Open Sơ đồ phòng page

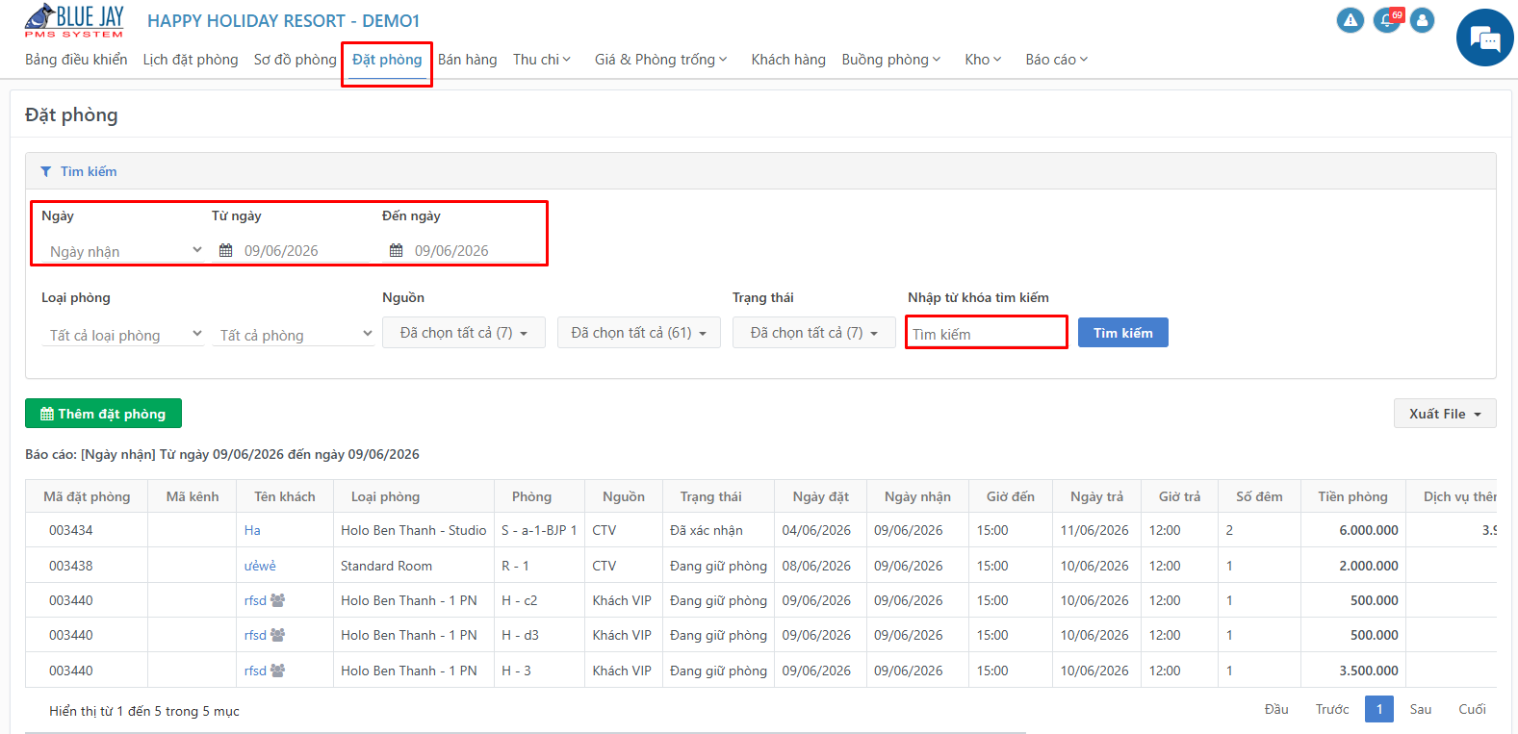296,60
